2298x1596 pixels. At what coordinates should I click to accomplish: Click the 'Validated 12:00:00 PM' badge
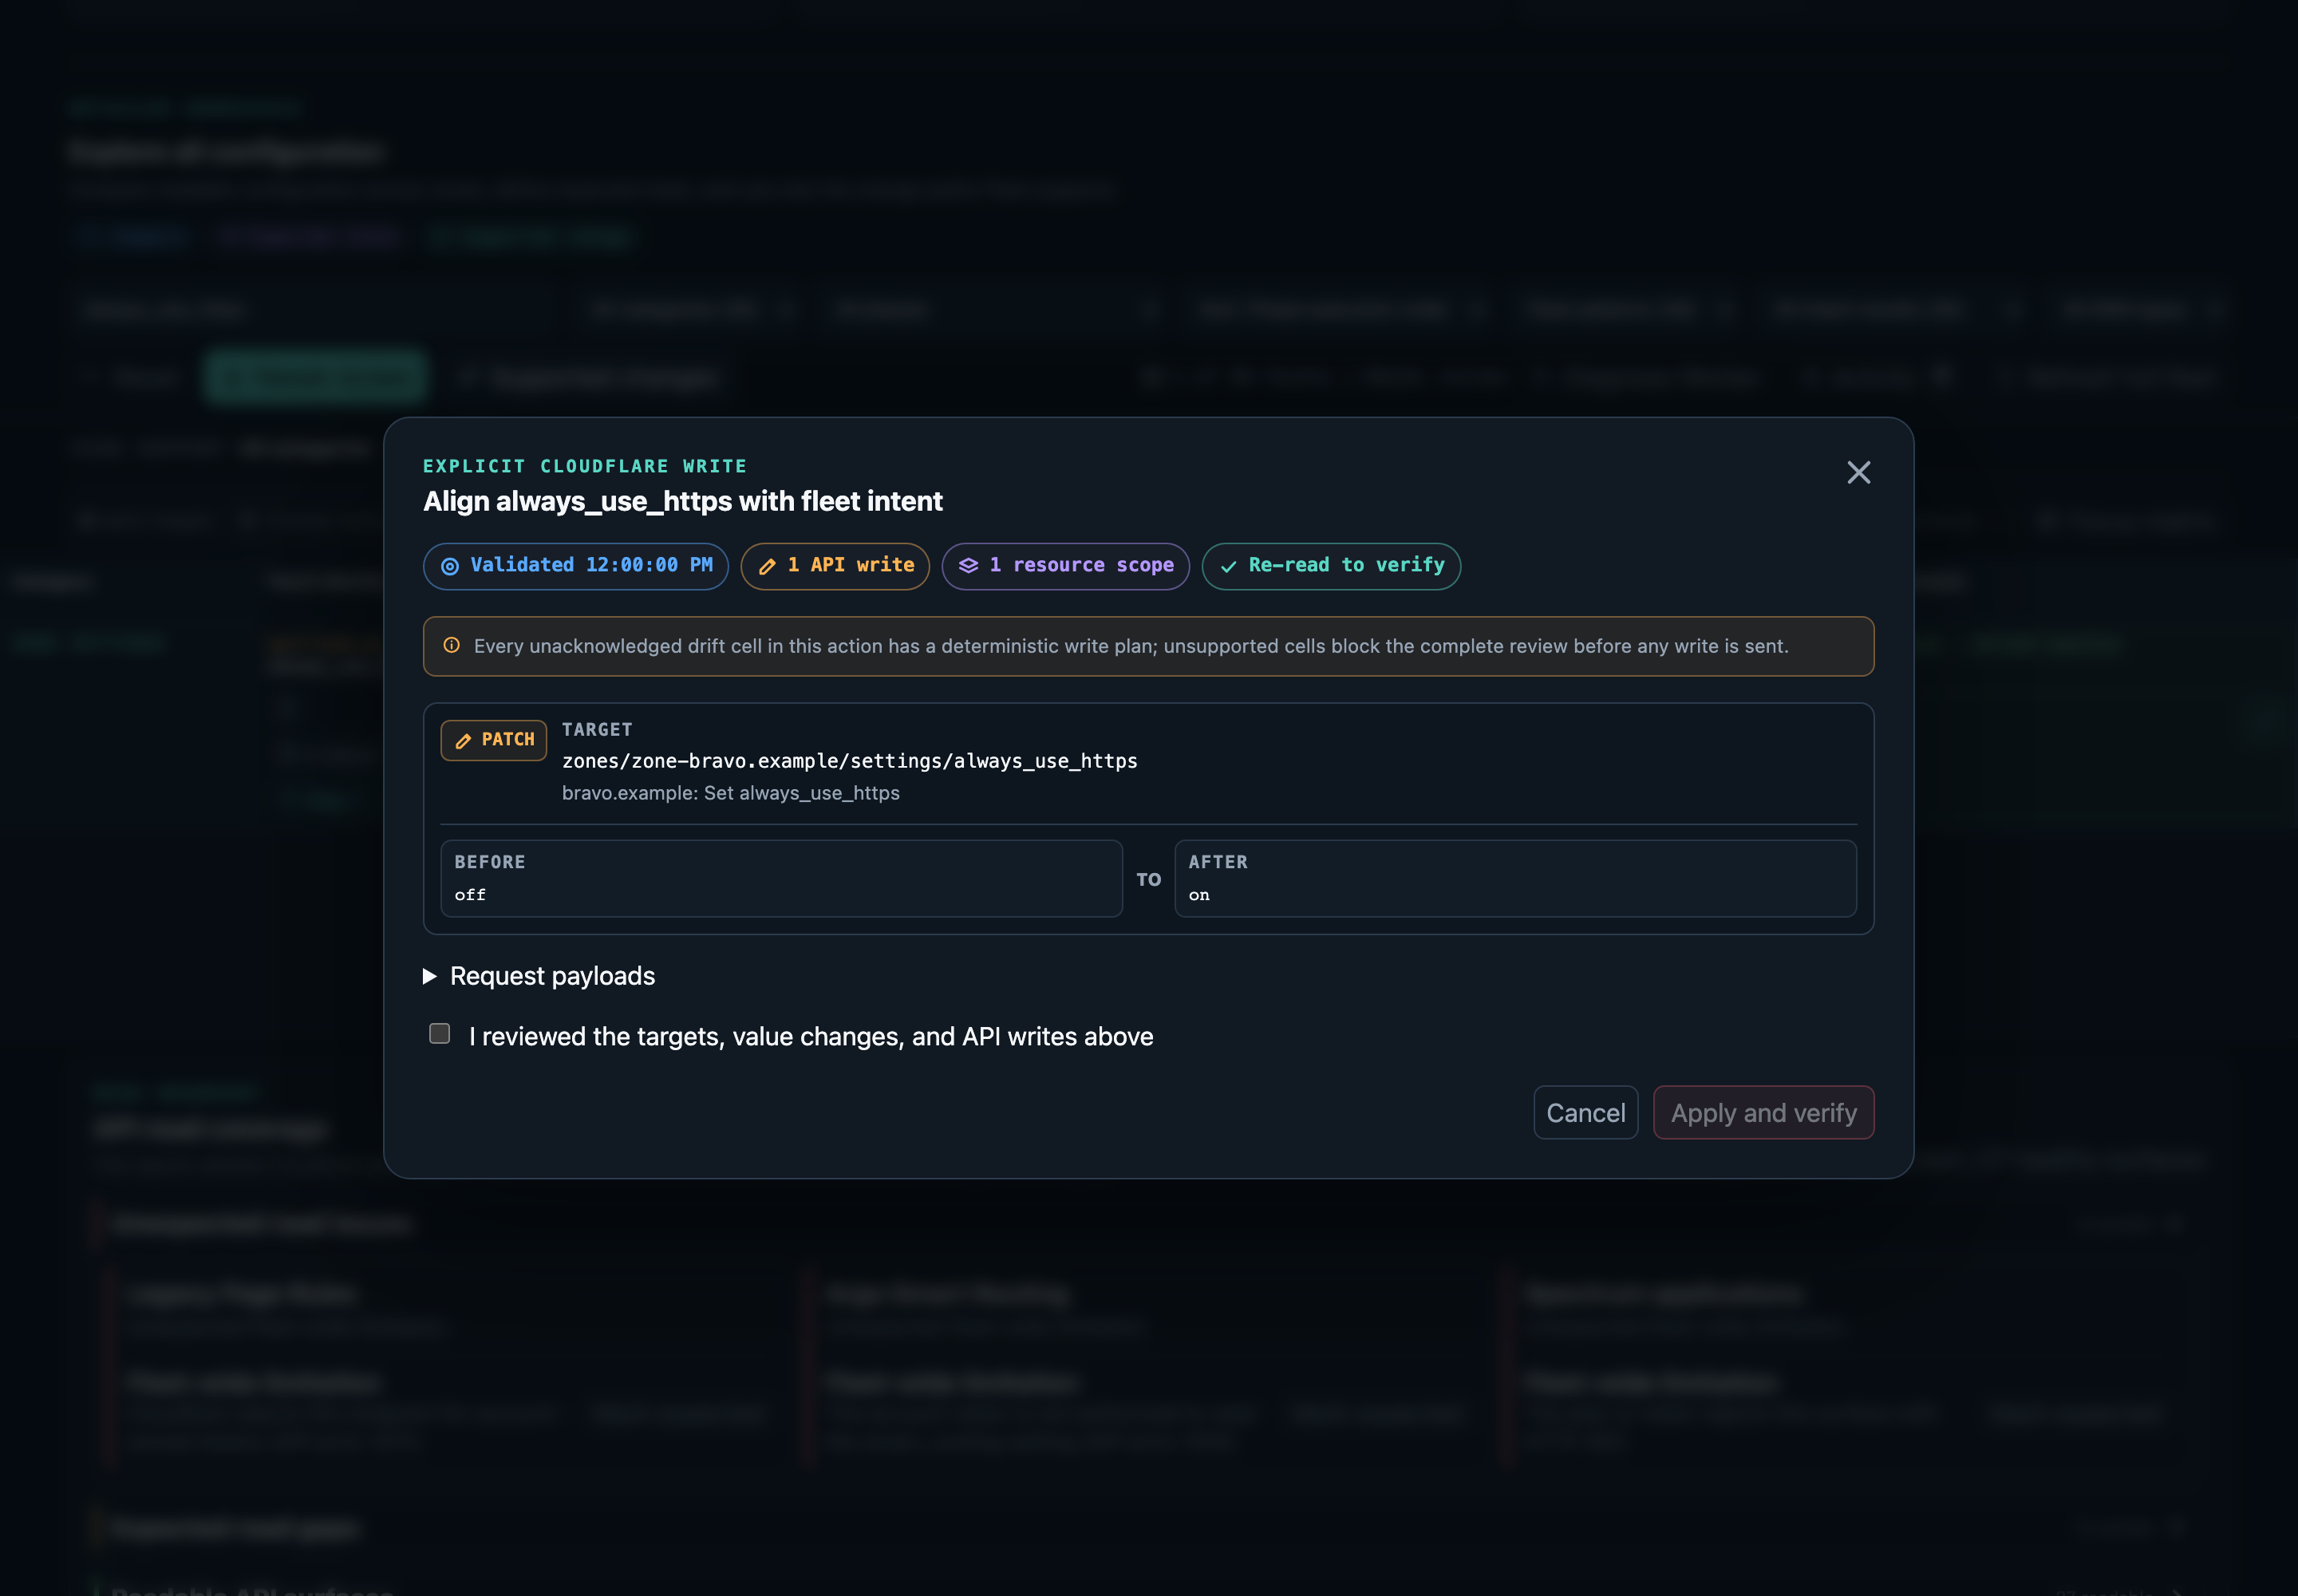coord(576,566)
